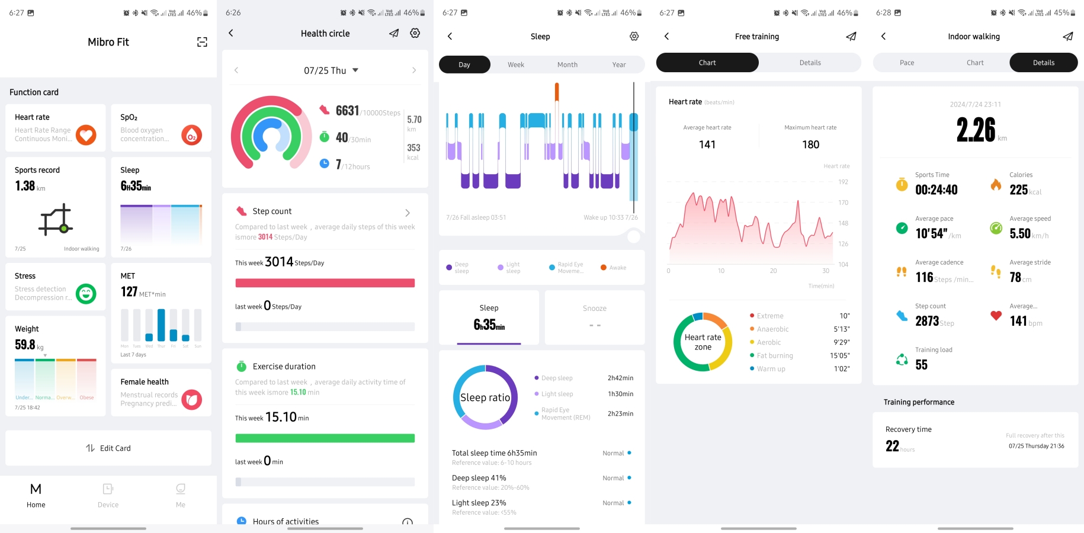Tap the Average cadence footsteps icon
This screenshot has height=533, width=1084.
click(x=902, y=272)
